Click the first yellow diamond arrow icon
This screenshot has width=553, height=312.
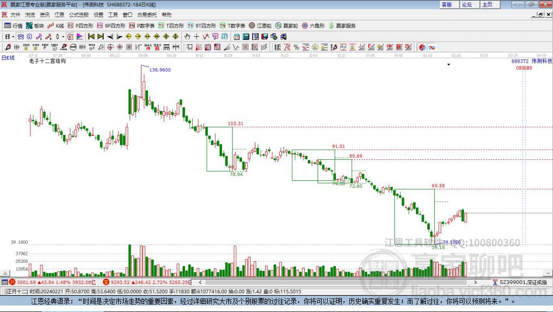coord(129,37)
